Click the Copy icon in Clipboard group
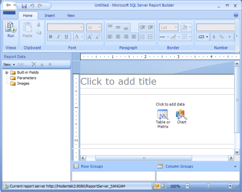This screenshot has width=242, height=192. coord(38,32)
